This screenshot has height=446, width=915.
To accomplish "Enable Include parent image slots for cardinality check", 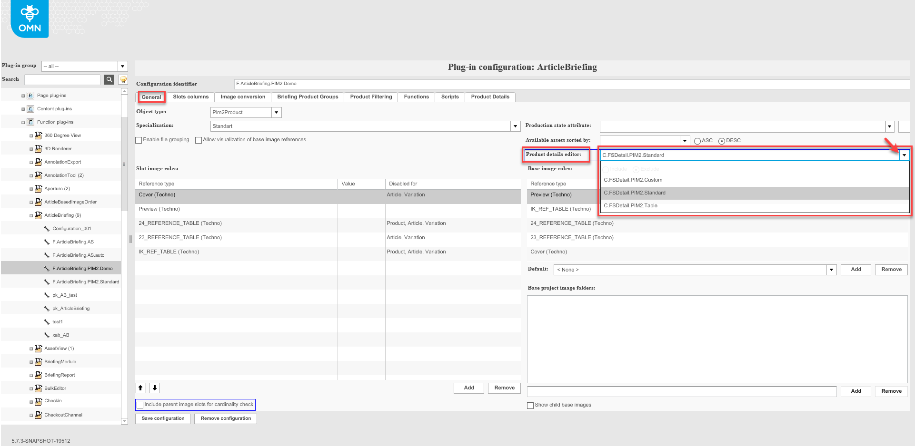I will 140,405.
